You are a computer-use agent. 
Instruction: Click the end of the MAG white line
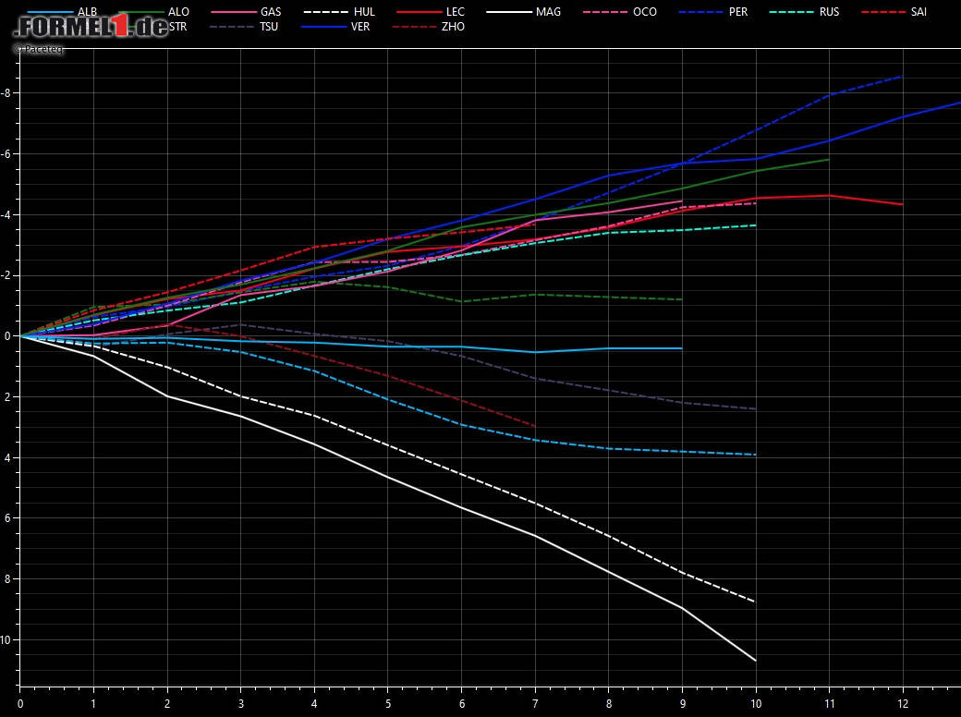[756, 660]
